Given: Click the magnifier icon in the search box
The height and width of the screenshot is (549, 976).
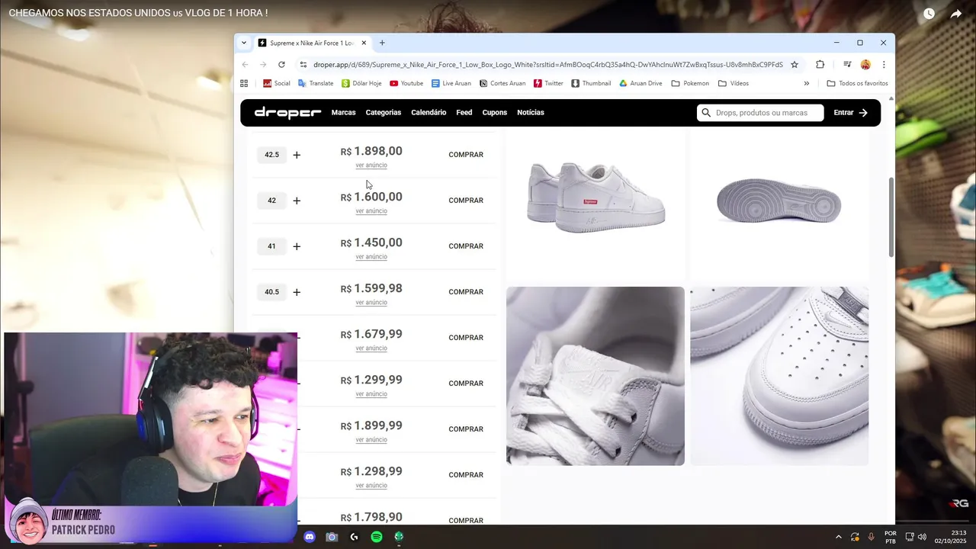Looking at the screenshot, I should 706,113.
